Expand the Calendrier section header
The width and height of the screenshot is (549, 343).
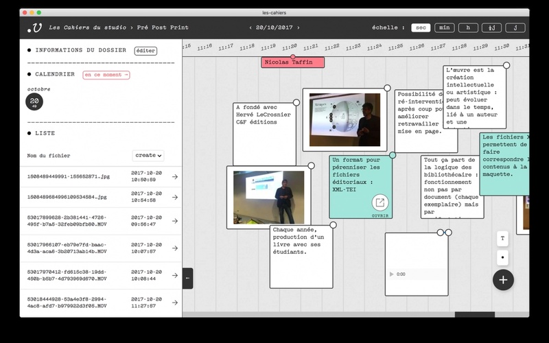[51, 74]
